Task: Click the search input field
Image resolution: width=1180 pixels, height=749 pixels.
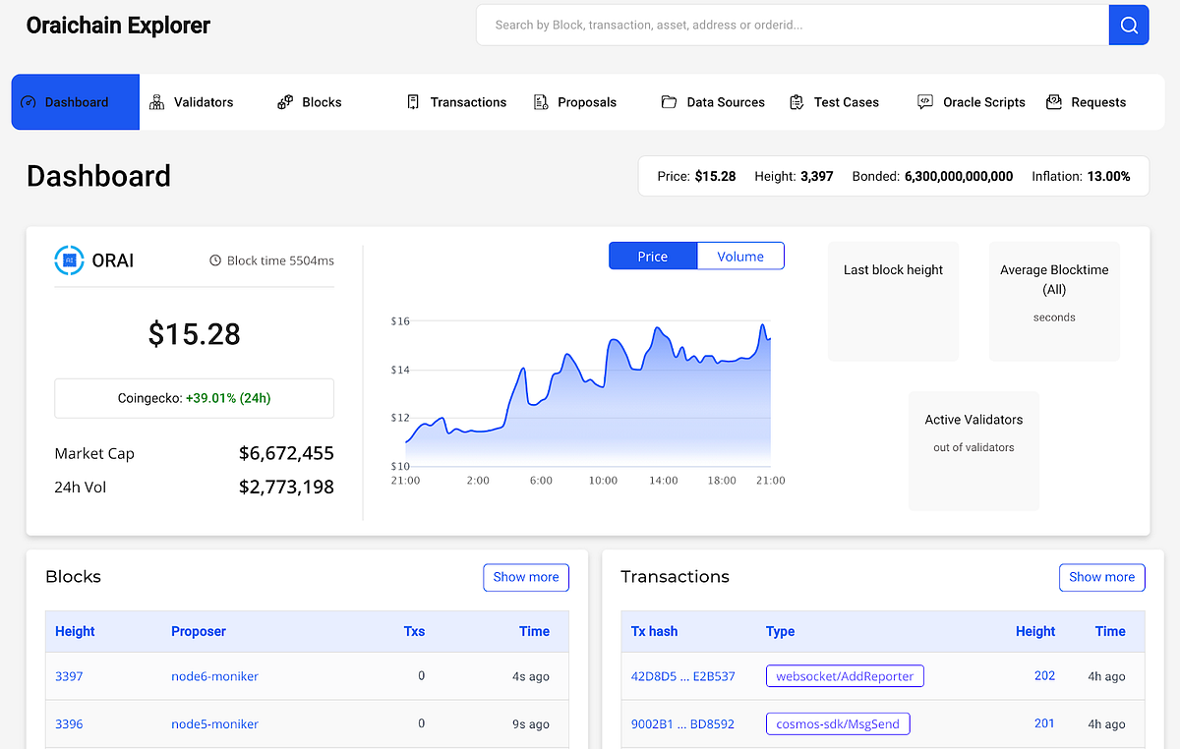Action: click(787, 25)
